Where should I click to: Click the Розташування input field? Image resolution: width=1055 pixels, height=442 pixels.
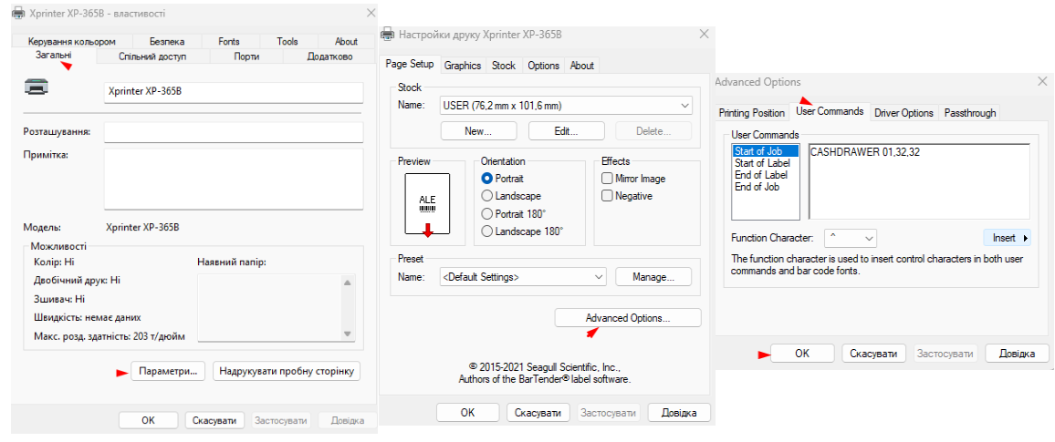[x=234, y=132]
